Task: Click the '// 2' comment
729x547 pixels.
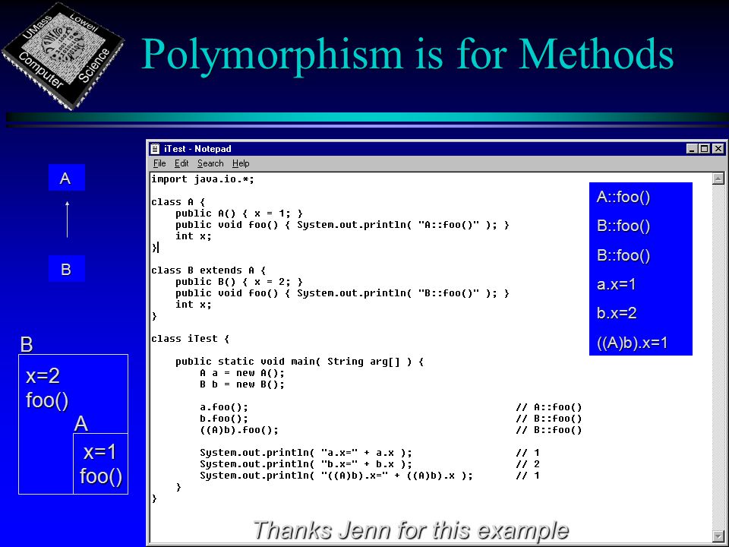Action: (528, 464)
